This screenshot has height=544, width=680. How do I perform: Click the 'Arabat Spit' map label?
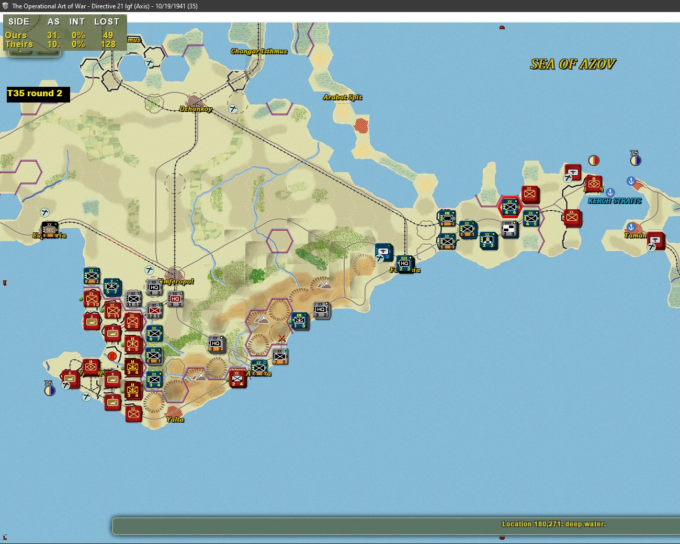pyautogui.click(x=343, y=97)
